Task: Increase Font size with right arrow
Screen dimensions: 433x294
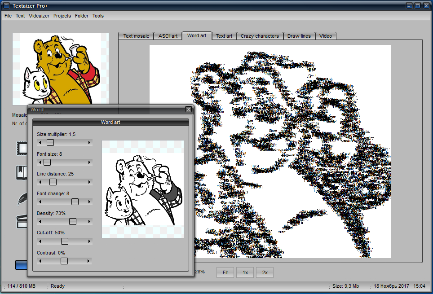Action: pos(89,162)
